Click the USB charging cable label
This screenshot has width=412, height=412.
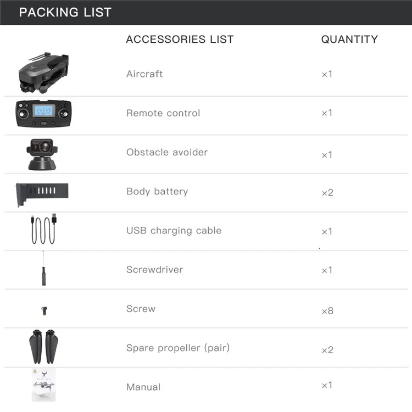[174, 230]
